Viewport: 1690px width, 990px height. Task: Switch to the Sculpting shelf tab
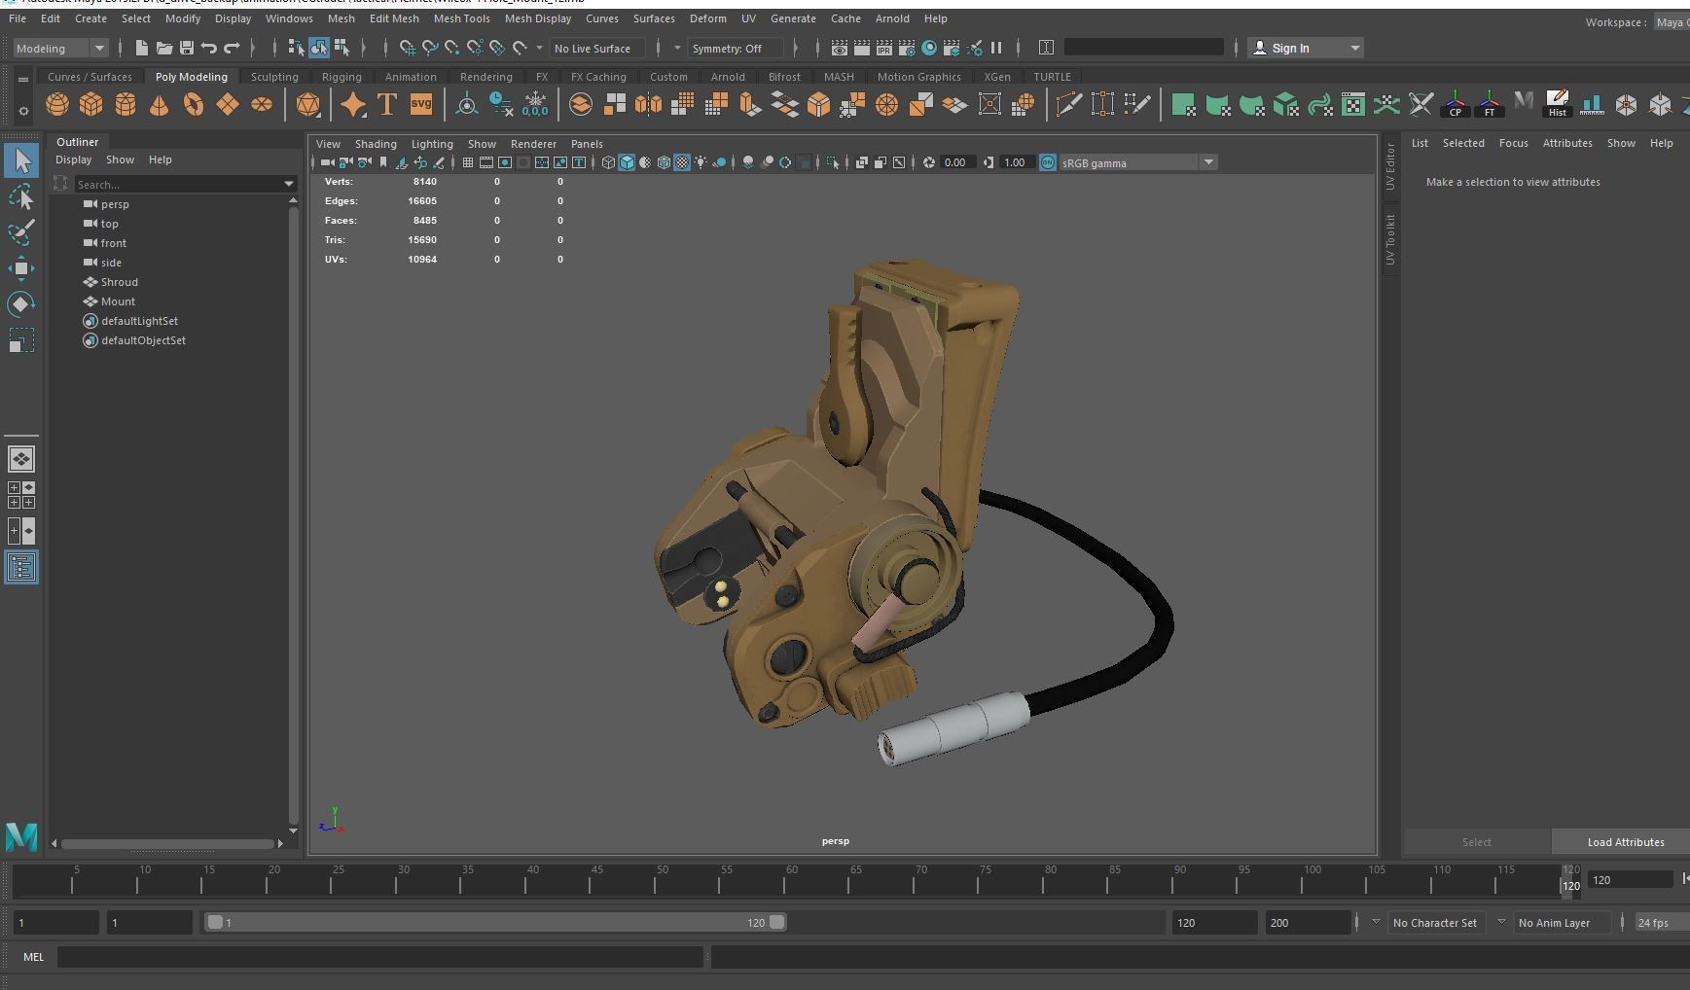click(x=274, y=77)
